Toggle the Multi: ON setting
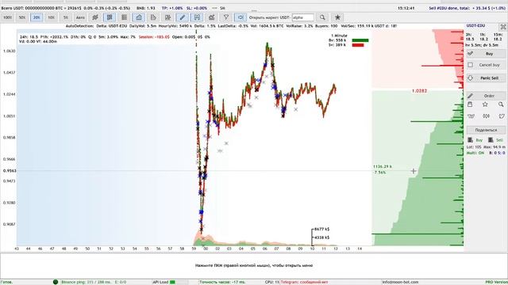This screenshot has width=508, height=285. [475, 153]
